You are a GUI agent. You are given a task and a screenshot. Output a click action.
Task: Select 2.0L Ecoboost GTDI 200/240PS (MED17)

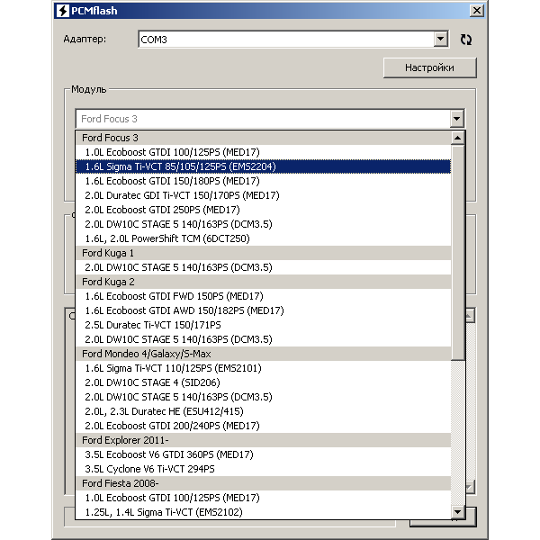point(263,426)
